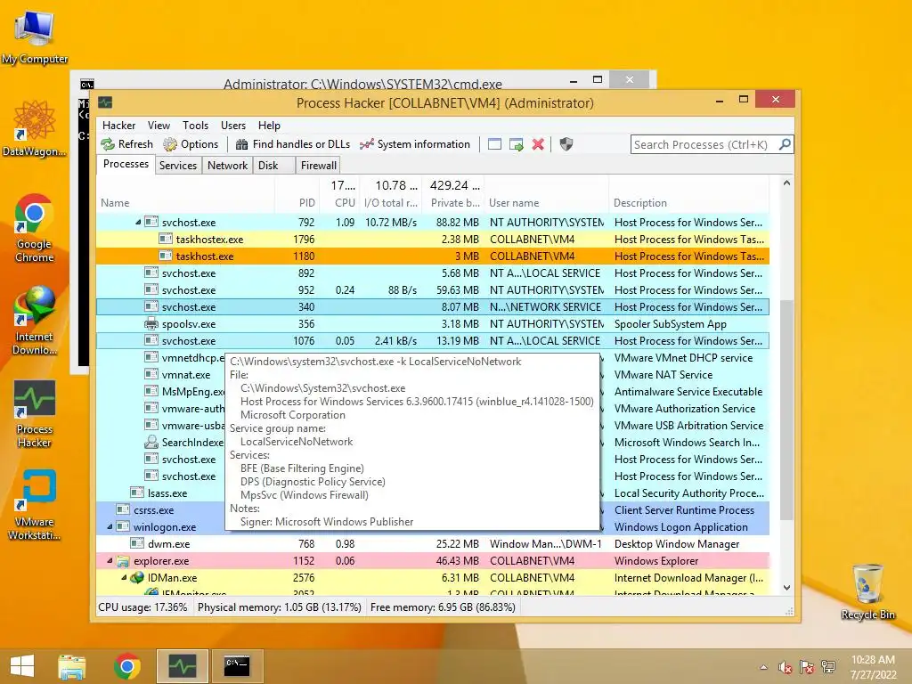Select the spoolsv.exe process row
Viewport: 912px width, 684px height.
click(x=433, y=324)
